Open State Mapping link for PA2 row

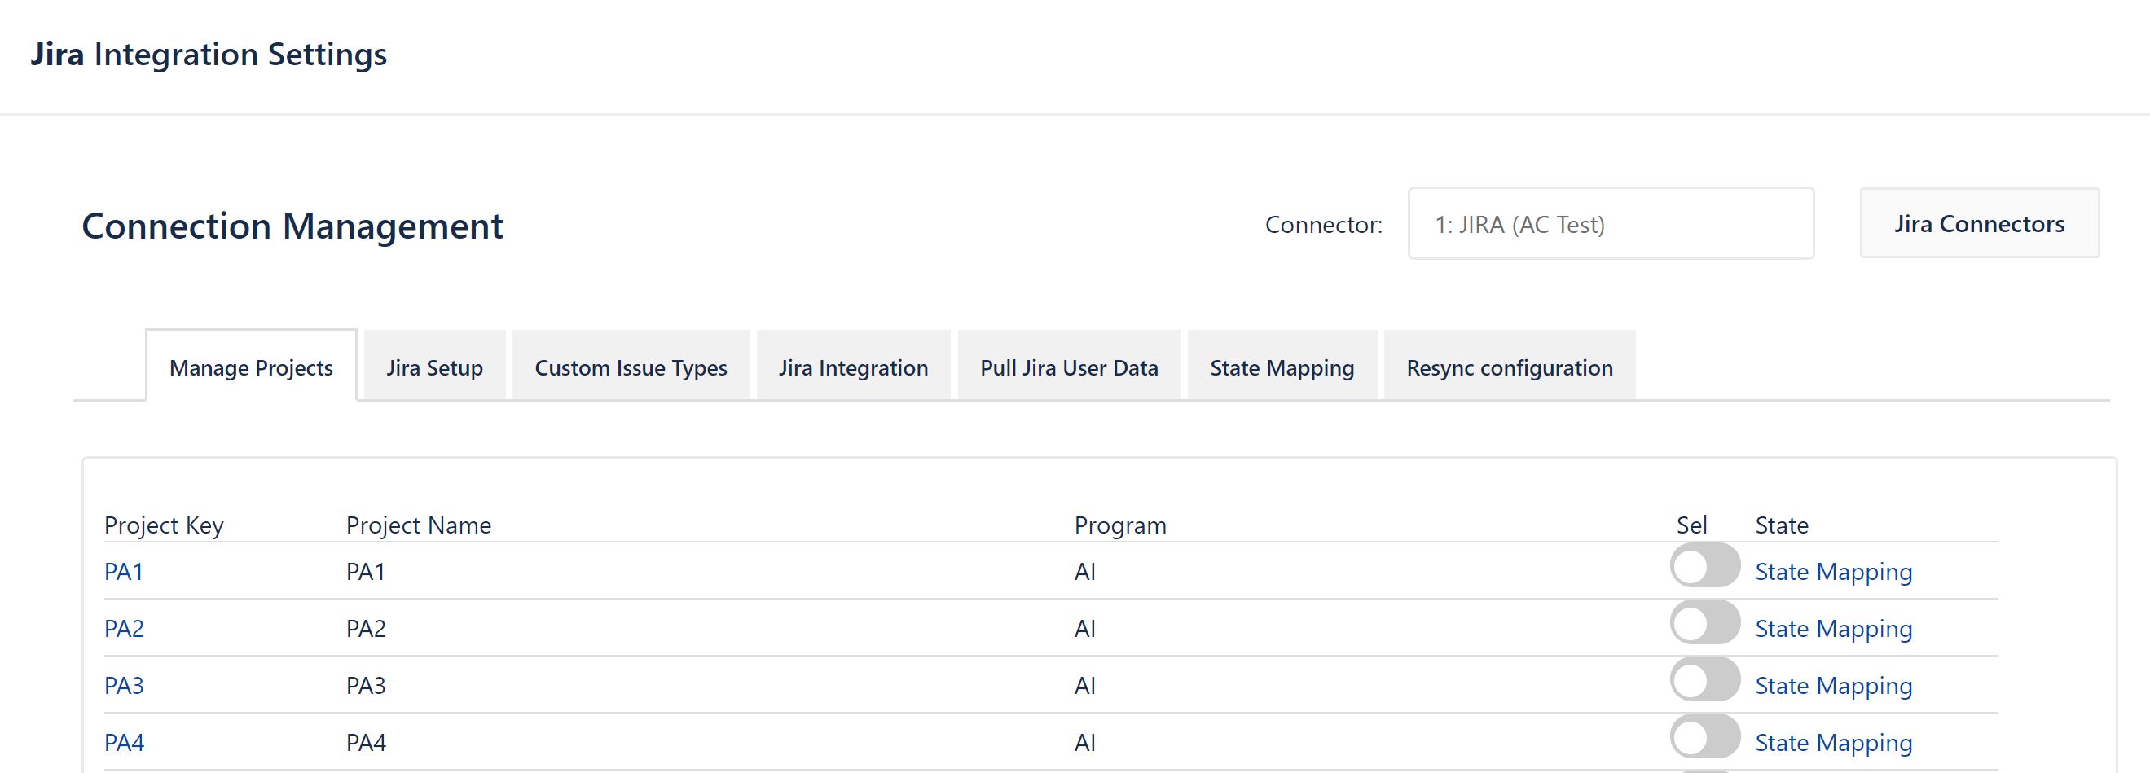1833,629
